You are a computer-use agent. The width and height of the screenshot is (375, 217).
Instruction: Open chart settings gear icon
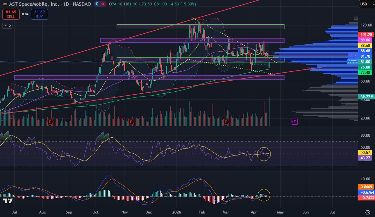click(x=368, y=212)
